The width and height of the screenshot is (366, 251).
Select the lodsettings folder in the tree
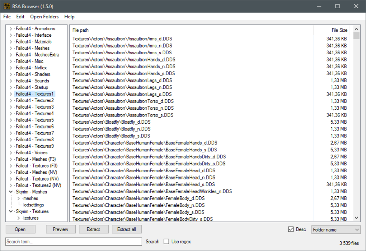[x=33, y=205]
